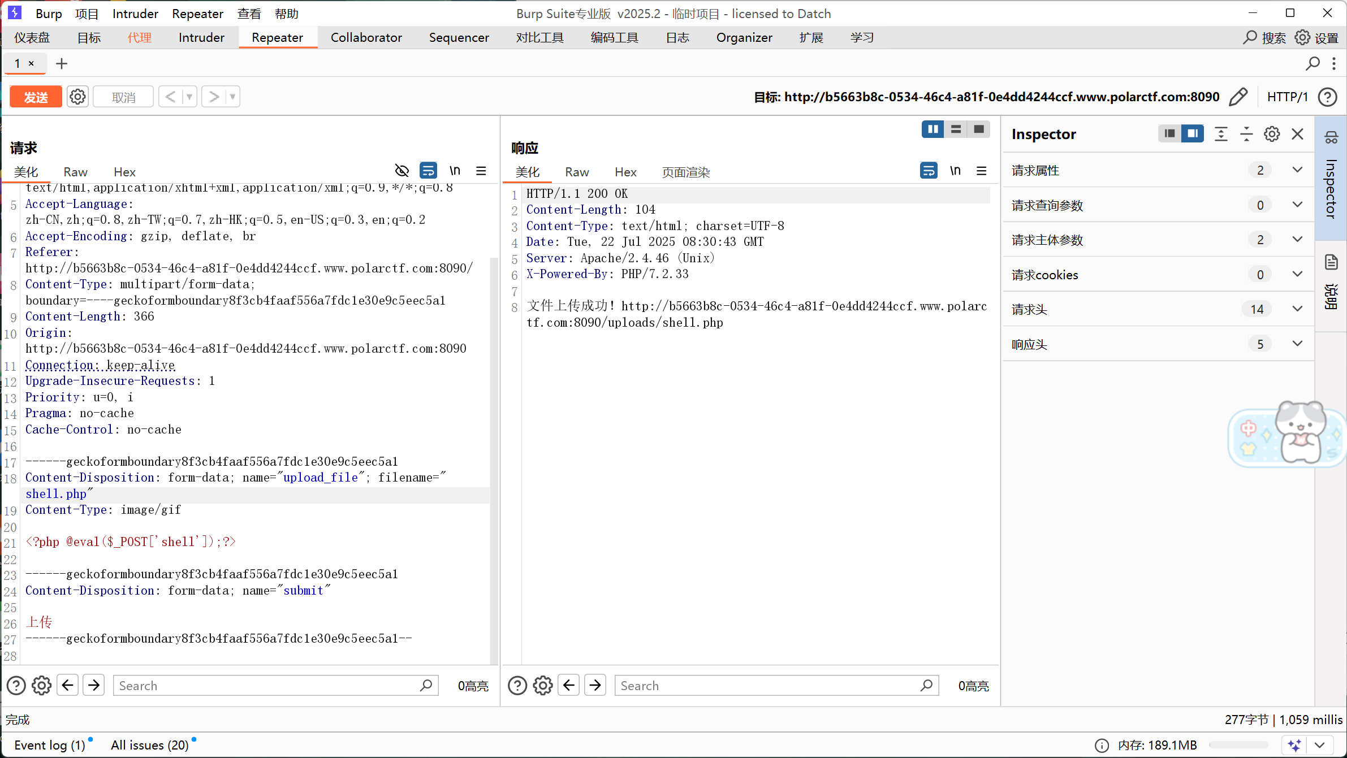This screenshot has width=1347, height=758.
Task: Click the edit target pencil icon
Action: tap(1238, 97)
